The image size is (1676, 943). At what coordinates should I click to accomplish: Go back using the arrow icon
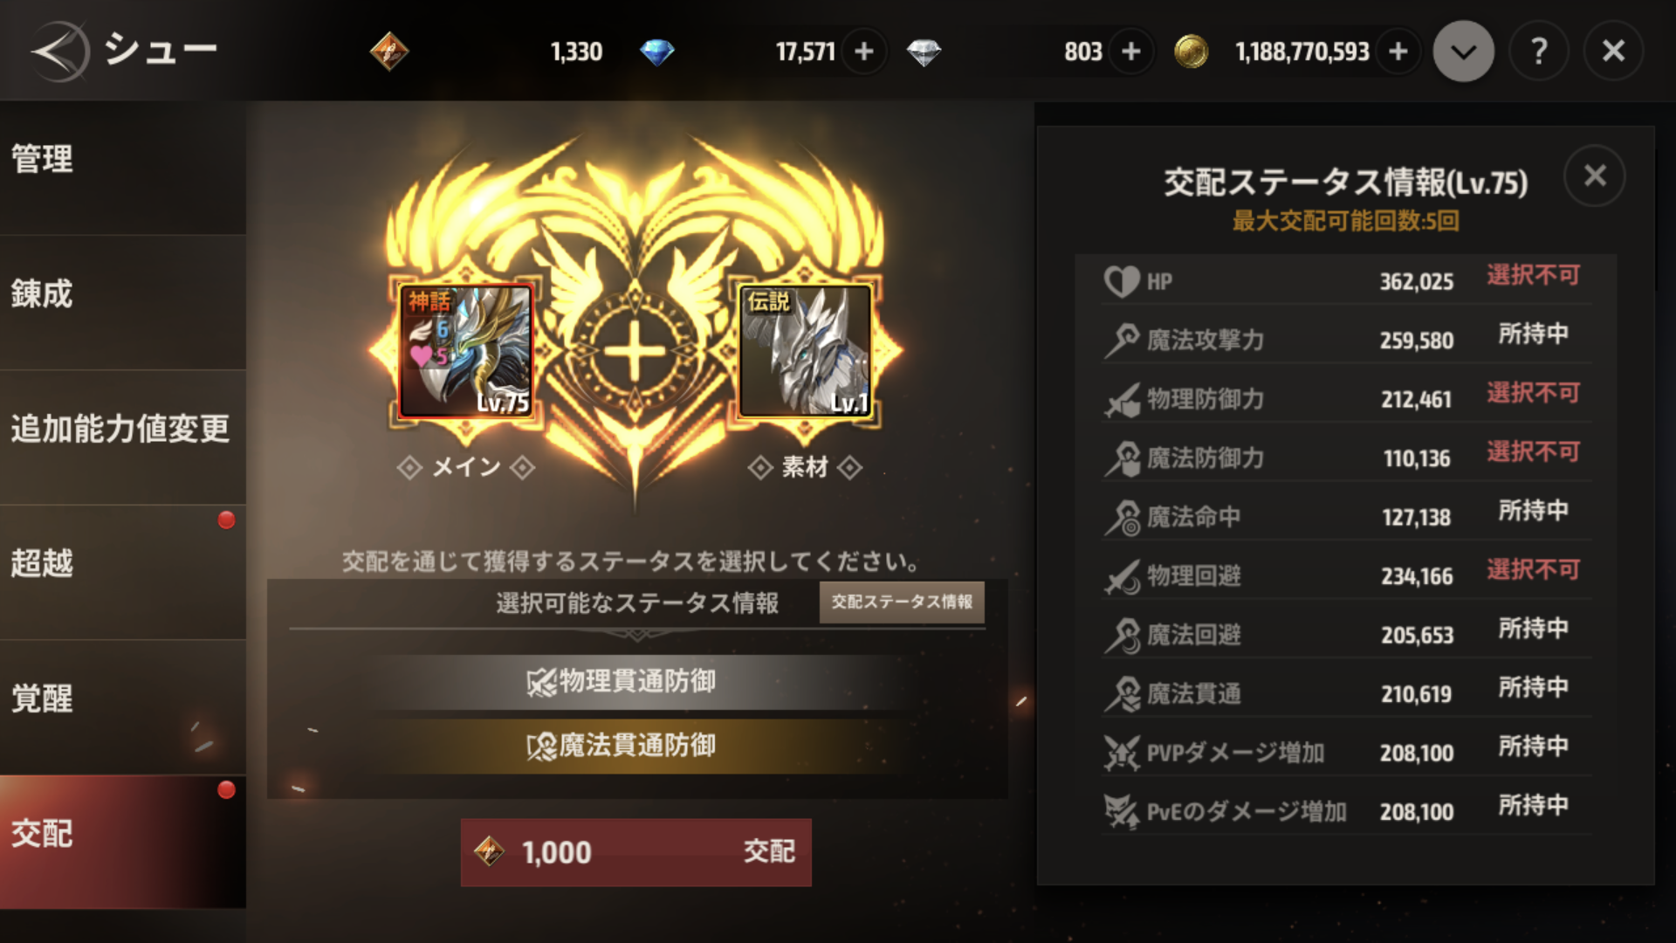(x=59, y=52)
